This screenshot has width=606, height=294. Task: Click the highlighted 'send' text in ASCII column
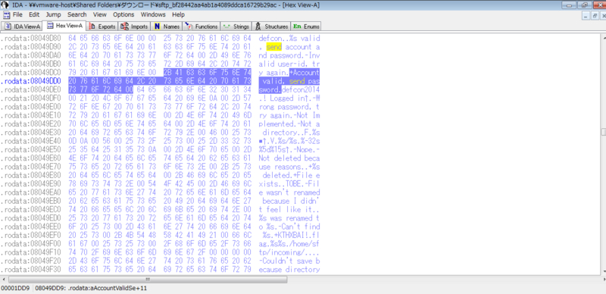(x=274, y=47)
